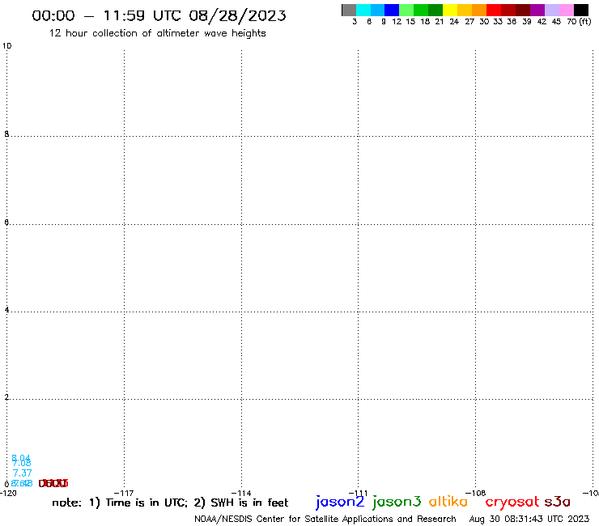
Task: Click the '70 (ft)' color scale label
Action: 579,22
